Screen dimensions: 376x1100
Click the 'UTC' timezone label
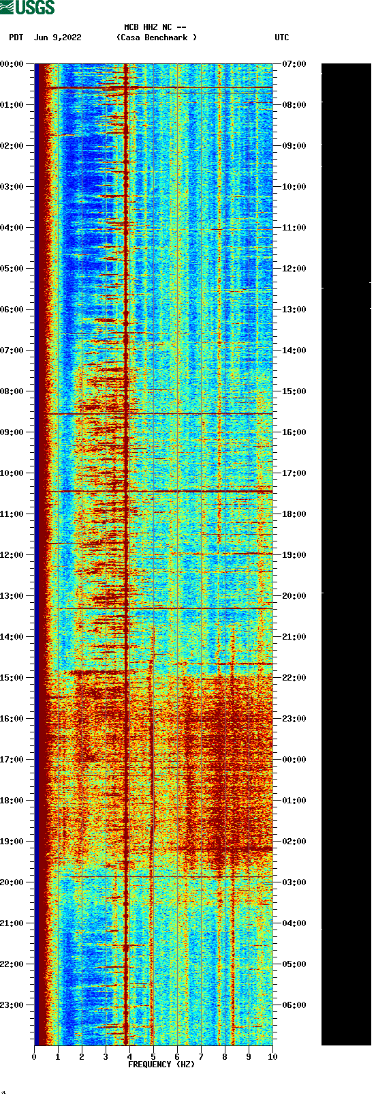coord(282,38)
